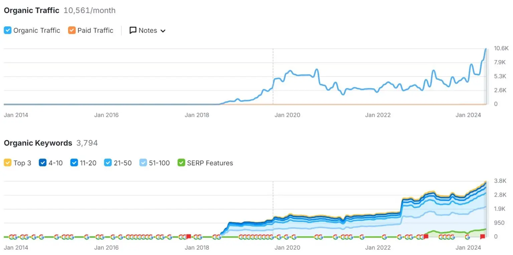
Task: Hide the SERP Features series
Action: (x=181, y=163)
